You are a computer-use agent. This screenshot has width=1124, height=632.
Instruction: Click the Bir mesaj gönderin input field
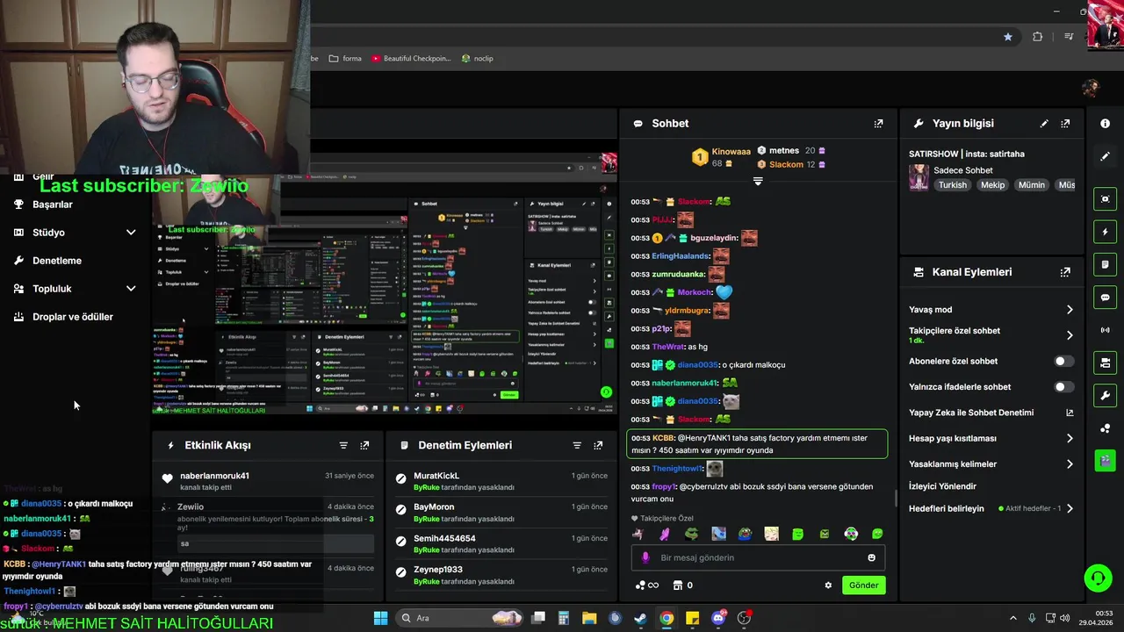tap(758, 557)
